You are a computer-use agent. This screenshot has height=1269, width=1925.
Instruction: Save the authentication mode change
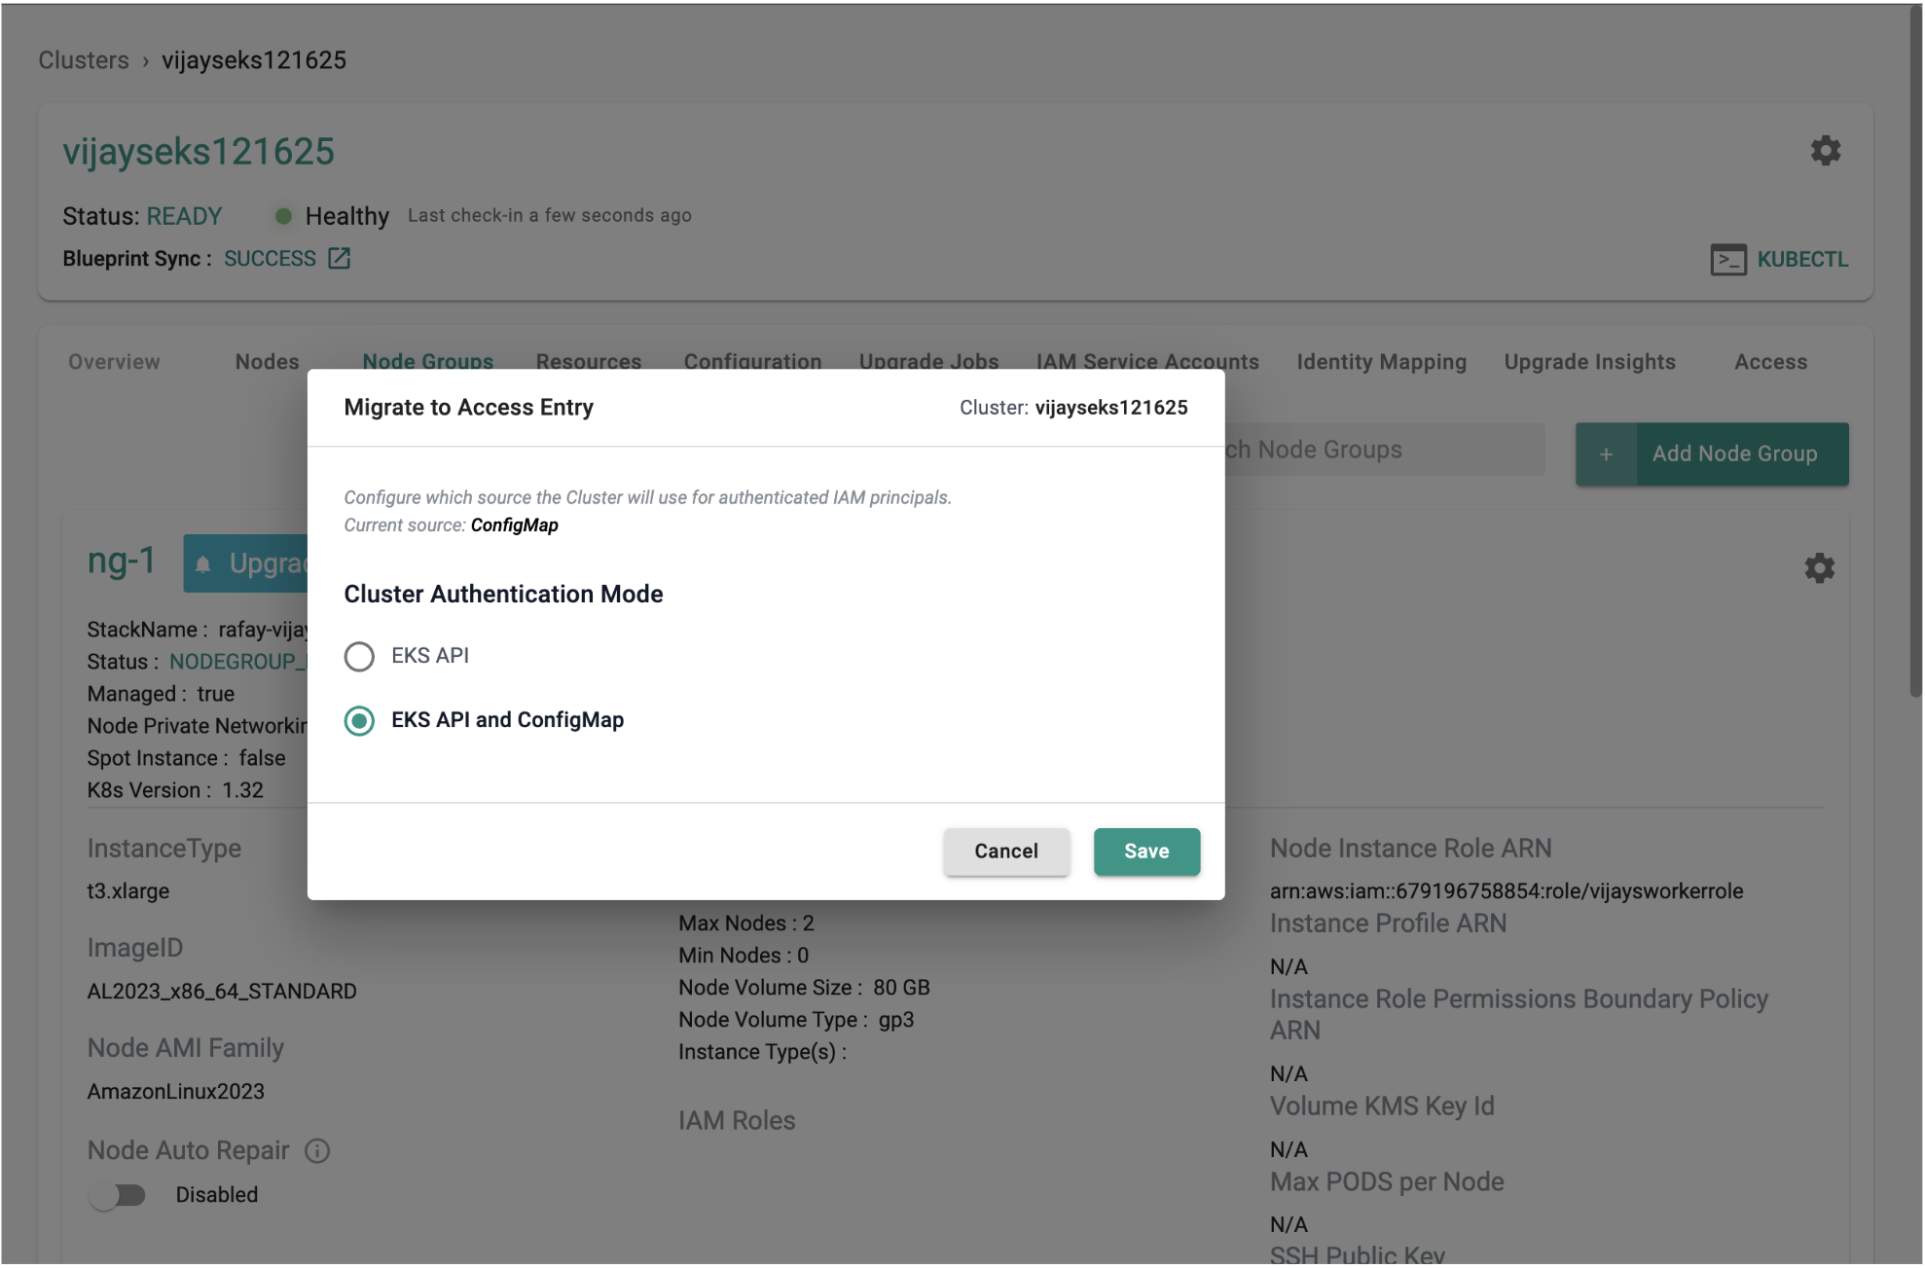pyautogui.click(x=1145, y=852)
